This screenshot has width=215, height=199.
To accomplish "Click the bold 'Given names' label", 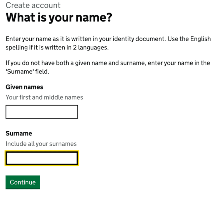I will pyautogui.click(x=24, y=87).
